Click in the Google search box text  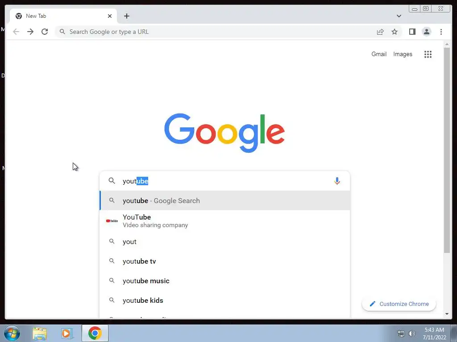click(x=224, y=181)
